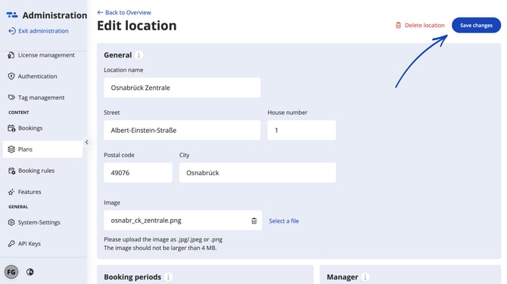This screenshot has width=507, height=284.
Task: Click the globe language icon
Action: [x=30, y=272]
